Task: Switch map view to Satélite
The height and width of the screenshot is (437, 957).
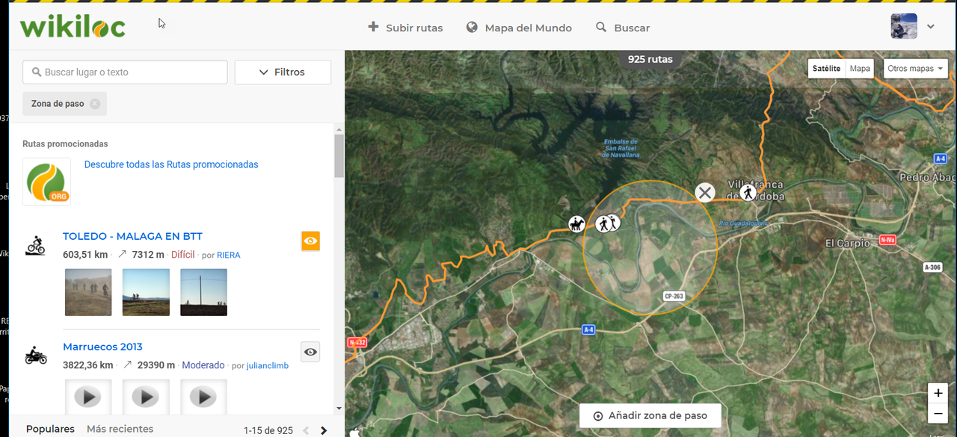Action: [826, 68]
